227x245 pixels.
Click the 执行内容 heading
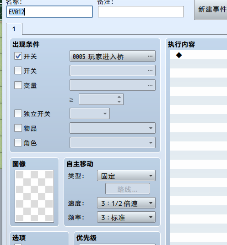(181, 44)
